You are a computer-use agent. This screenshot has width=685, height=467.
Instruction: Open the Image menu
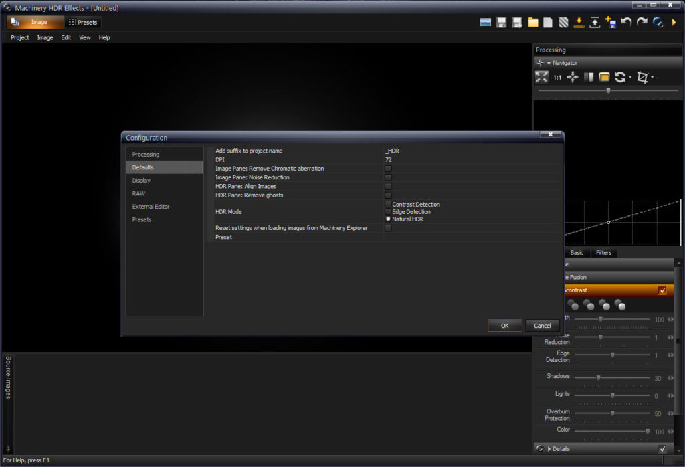45,38
